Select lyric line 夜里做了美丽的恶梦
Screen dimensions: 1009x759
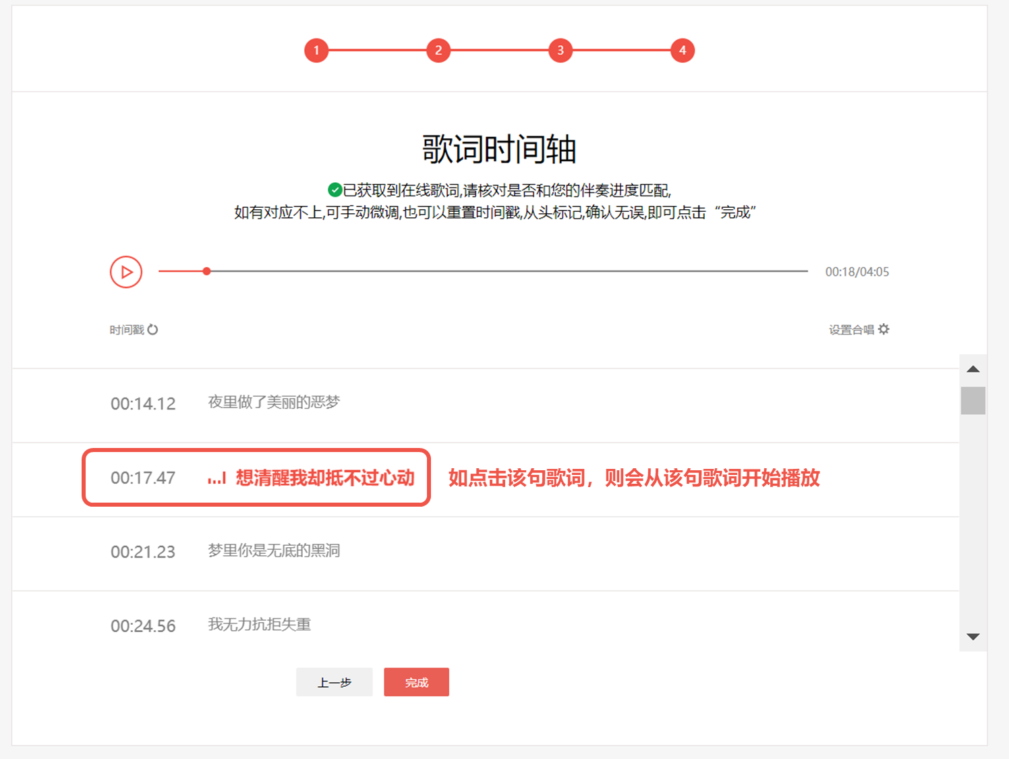coord(274,402)
